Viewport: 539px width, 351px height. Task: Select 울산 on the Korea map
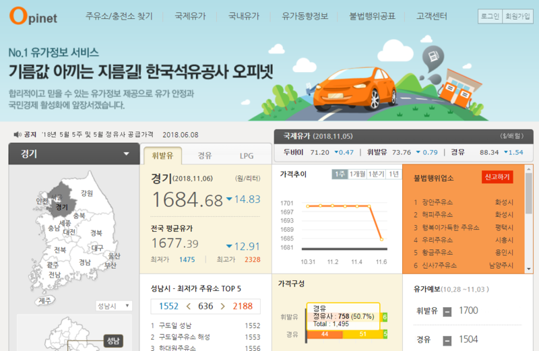(x=114, y=256)
